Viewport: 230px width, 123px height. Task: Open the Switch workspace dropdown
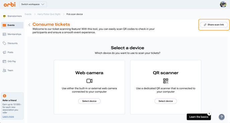tap(33, 4)
